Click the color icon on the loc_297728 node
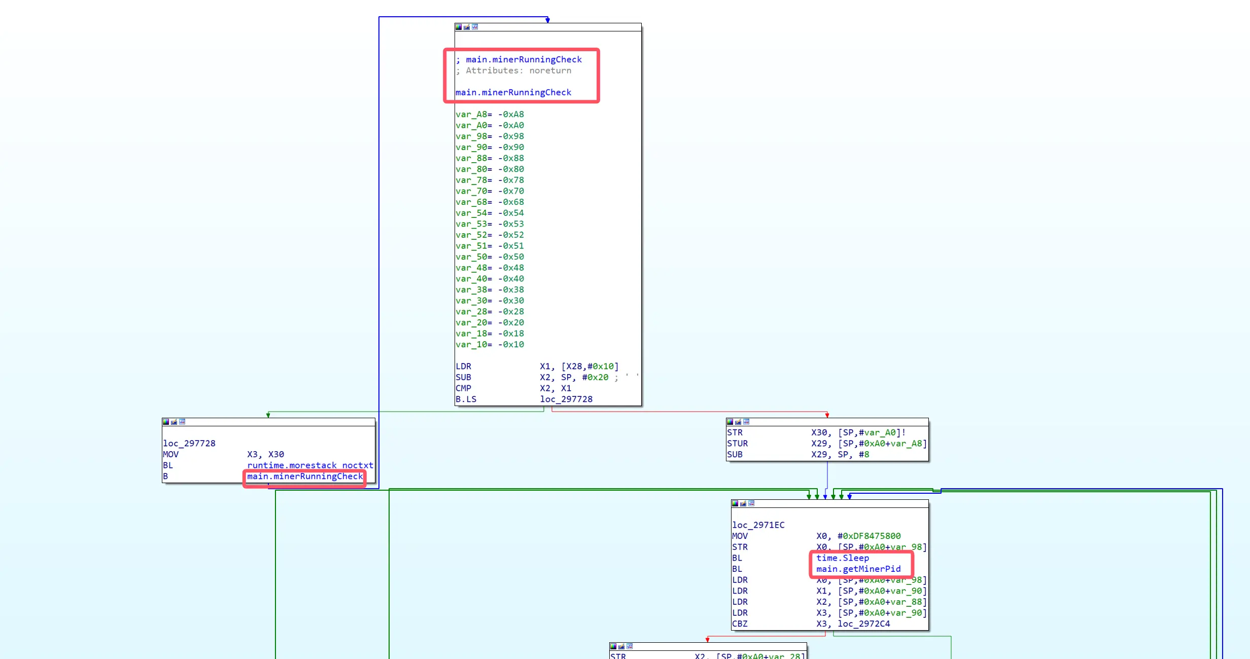Image resolution: width=1250 pixels, height=659 pixels. click(x=166, y=422)
